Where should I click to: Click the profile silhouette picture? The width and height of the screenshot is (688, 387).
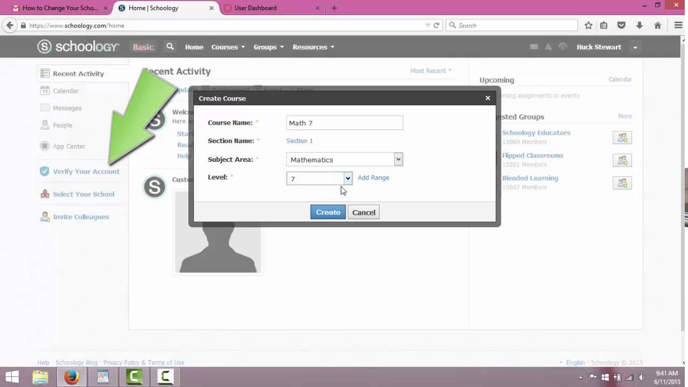pyautogui.click(x=218, y=232)
